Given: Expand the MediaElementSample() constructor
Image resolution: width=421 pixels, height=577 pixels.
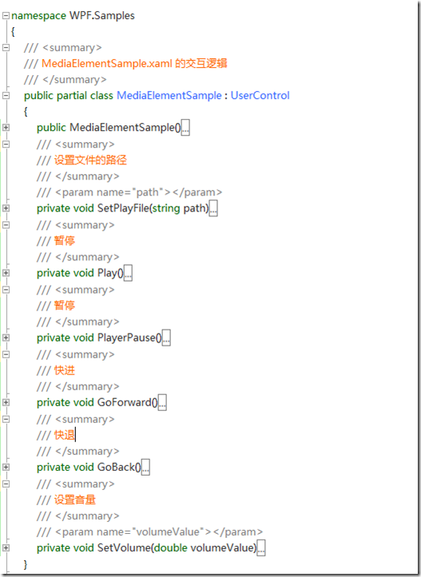Looking at the screenshot, I should pyautogui.click(x=6, y=128).
